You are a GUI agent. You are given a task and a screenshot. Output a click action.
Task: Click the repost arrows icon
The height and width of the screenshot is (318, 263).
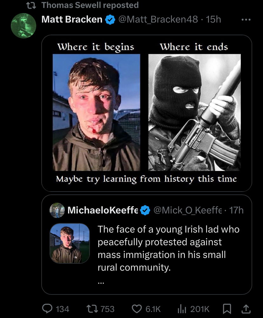(92, 309)
